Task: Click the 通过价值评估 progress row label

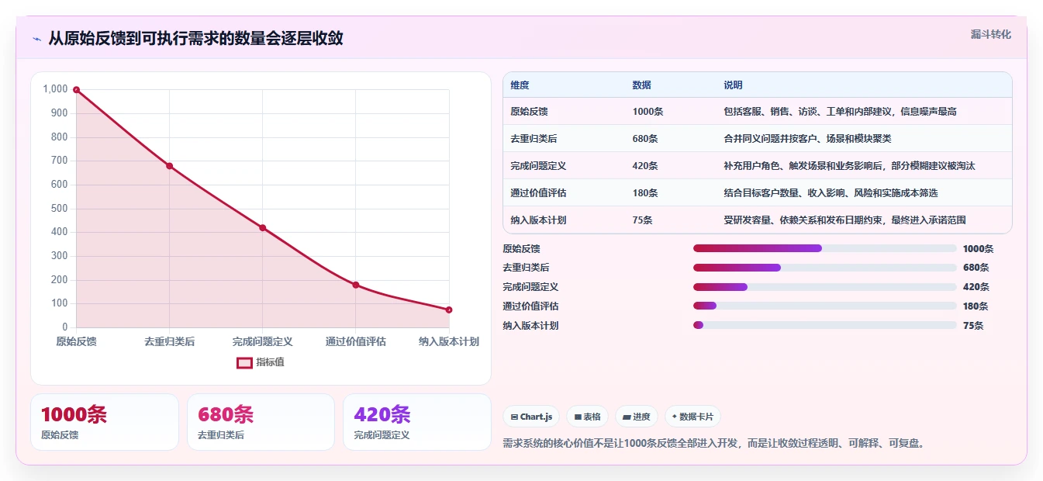Action: click(x=530, y=306)
